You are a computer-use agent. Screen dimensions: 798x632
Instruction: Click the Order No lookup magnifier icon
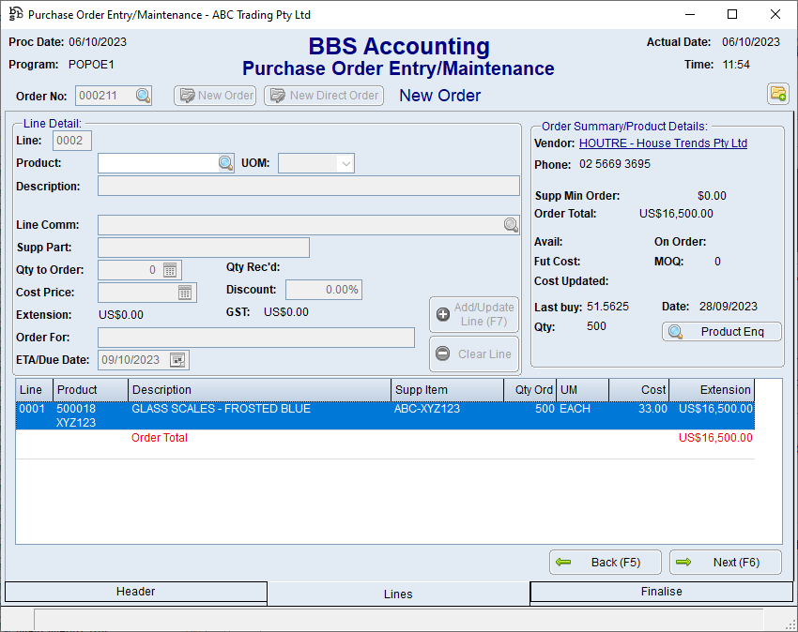point(142,96)
